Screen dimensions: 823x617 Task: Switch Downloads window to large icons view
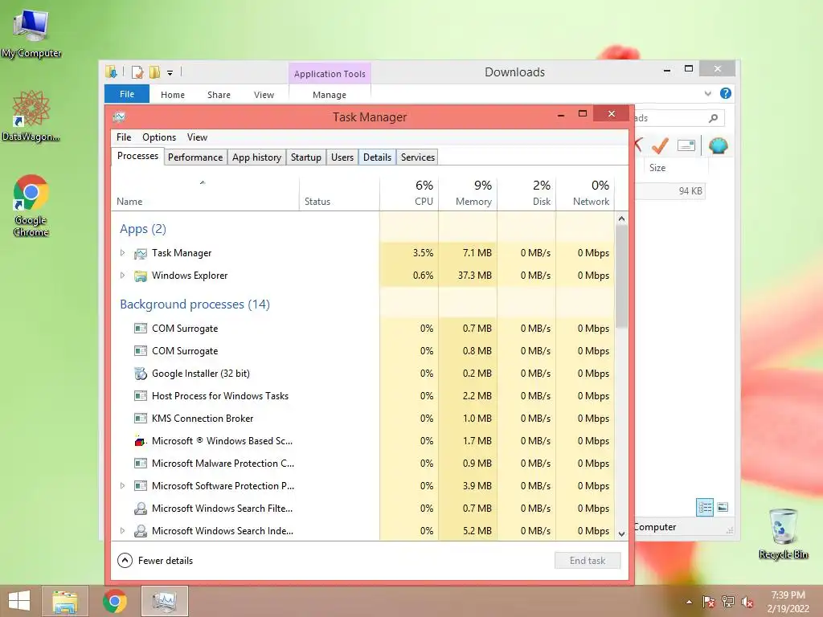tap(723, 507)
